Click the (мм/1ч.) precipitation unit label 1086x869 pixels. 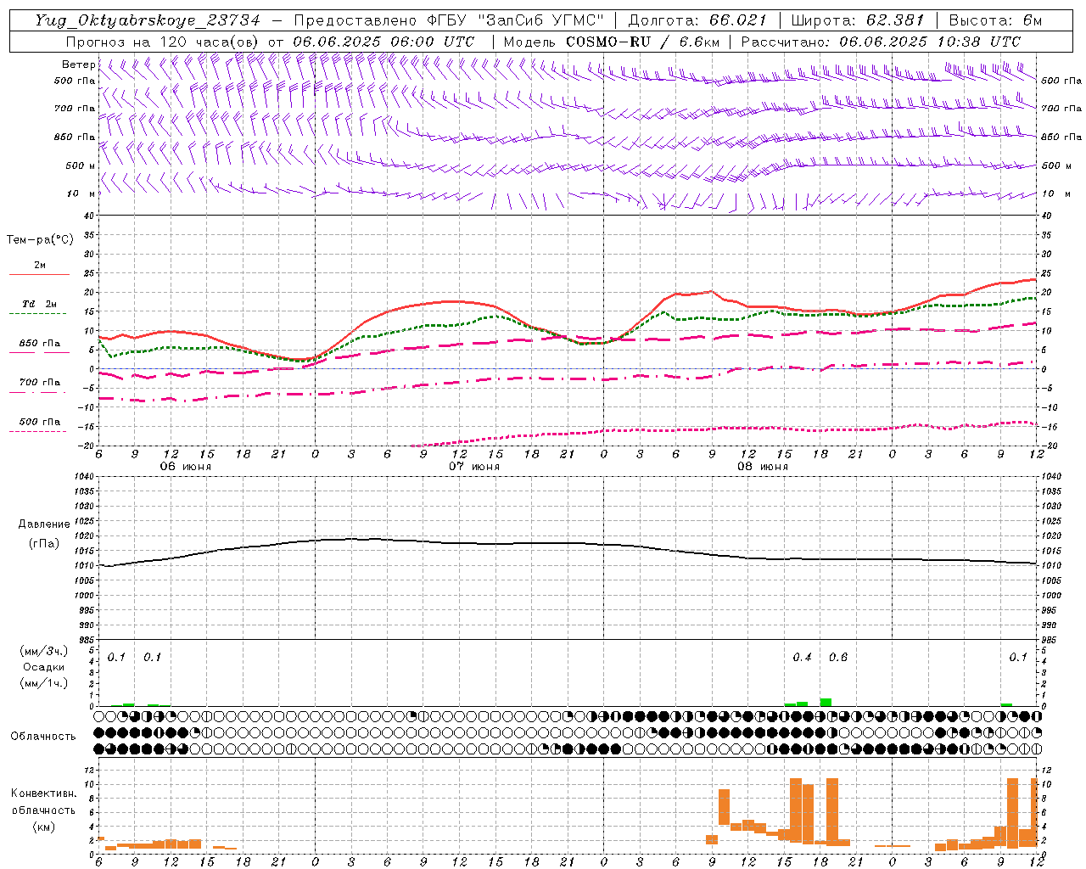pos(44,683)
